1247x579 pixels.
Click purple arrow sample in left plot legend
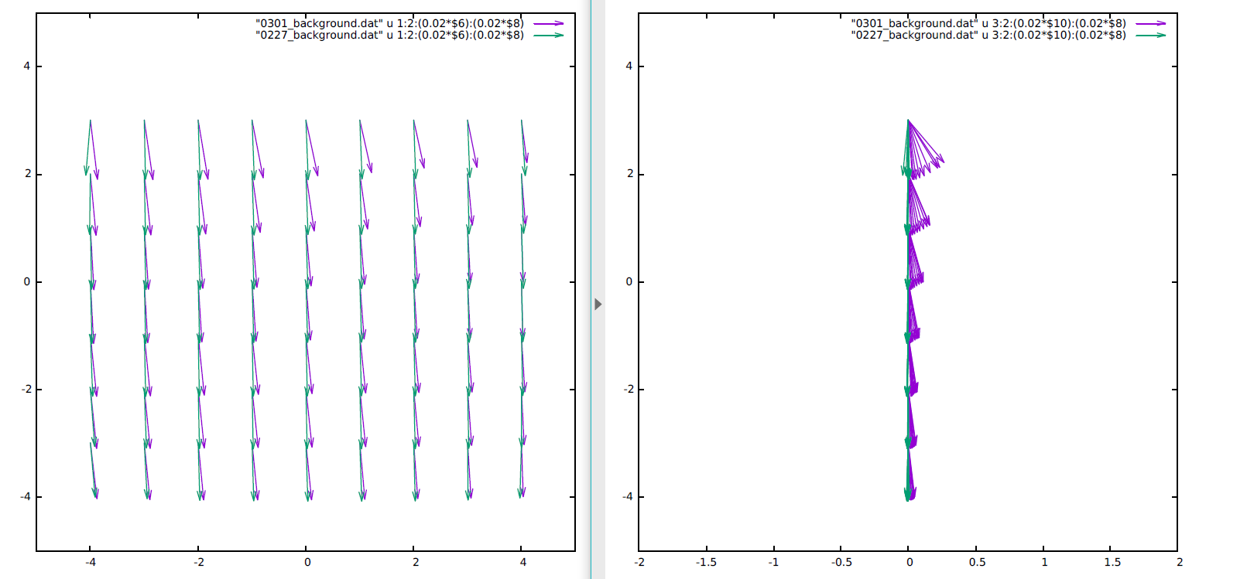pyautogui.click(x=548, y=24)
